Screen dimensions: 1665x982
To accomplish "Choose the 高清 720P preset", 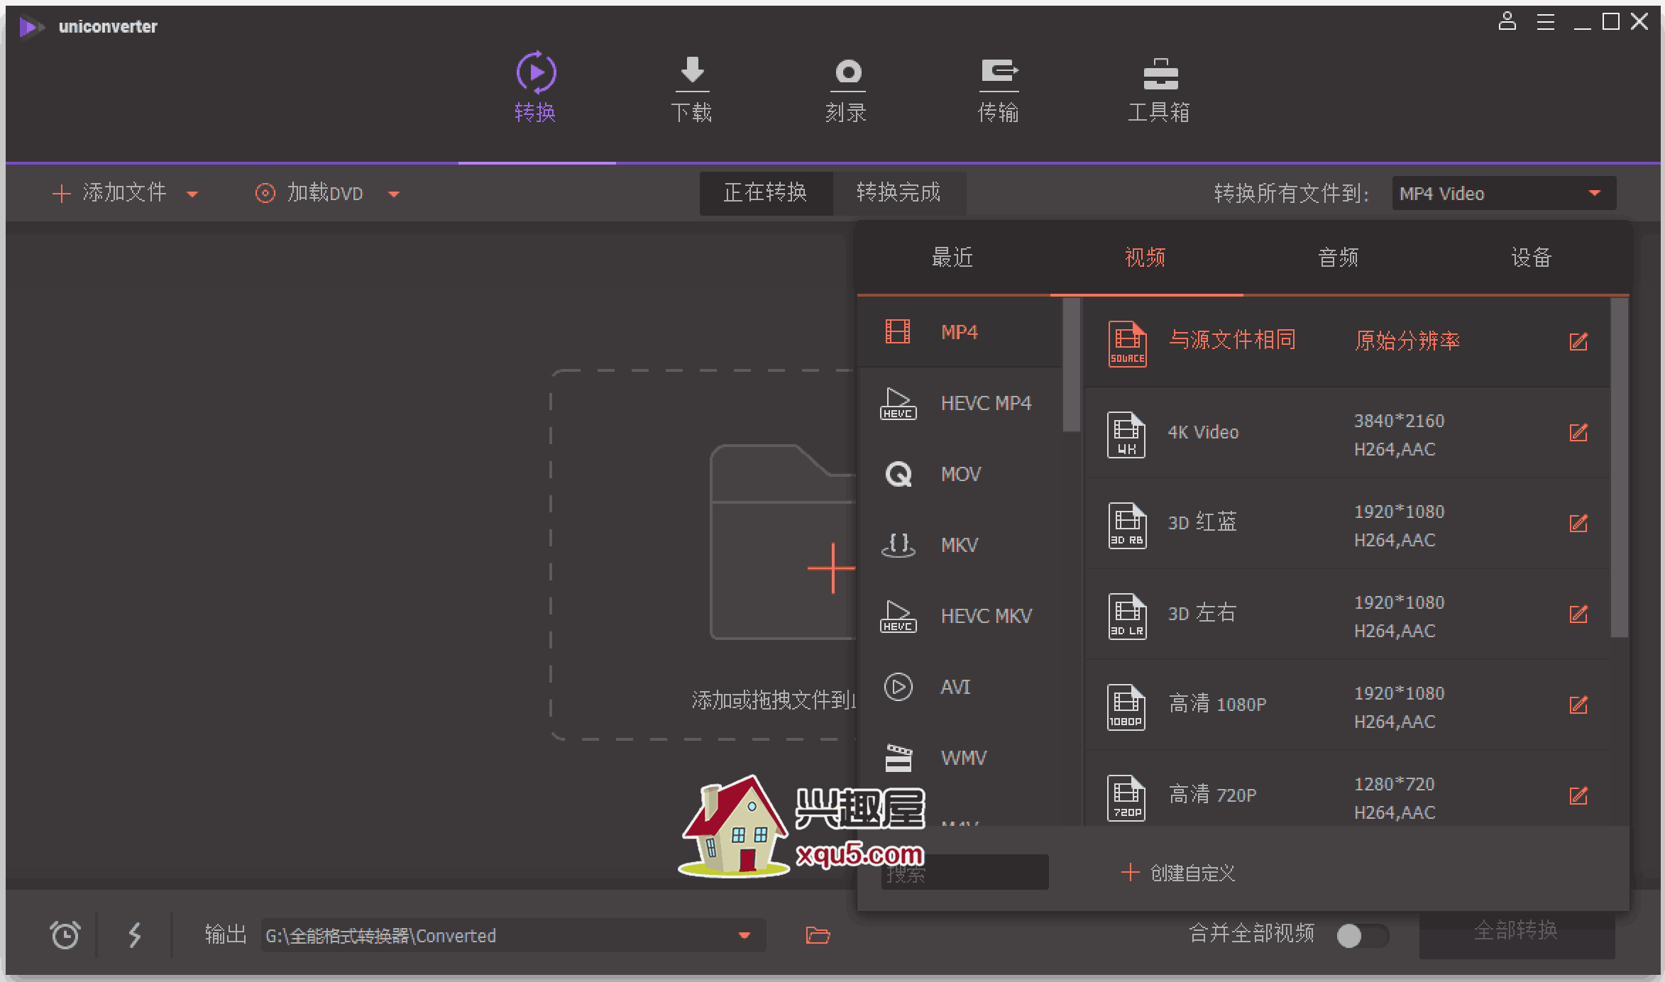I will 1347,789.
